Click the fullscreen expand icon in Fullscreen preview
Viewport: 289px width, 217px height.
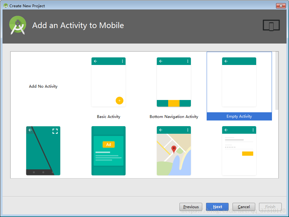(55, 131)
